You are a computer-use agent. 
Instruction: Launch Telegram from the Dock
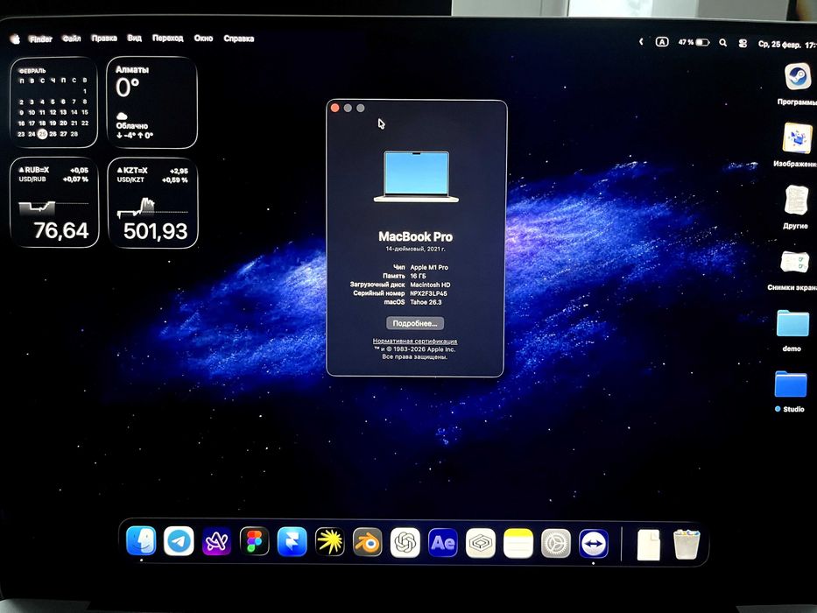tap(179, 541)
